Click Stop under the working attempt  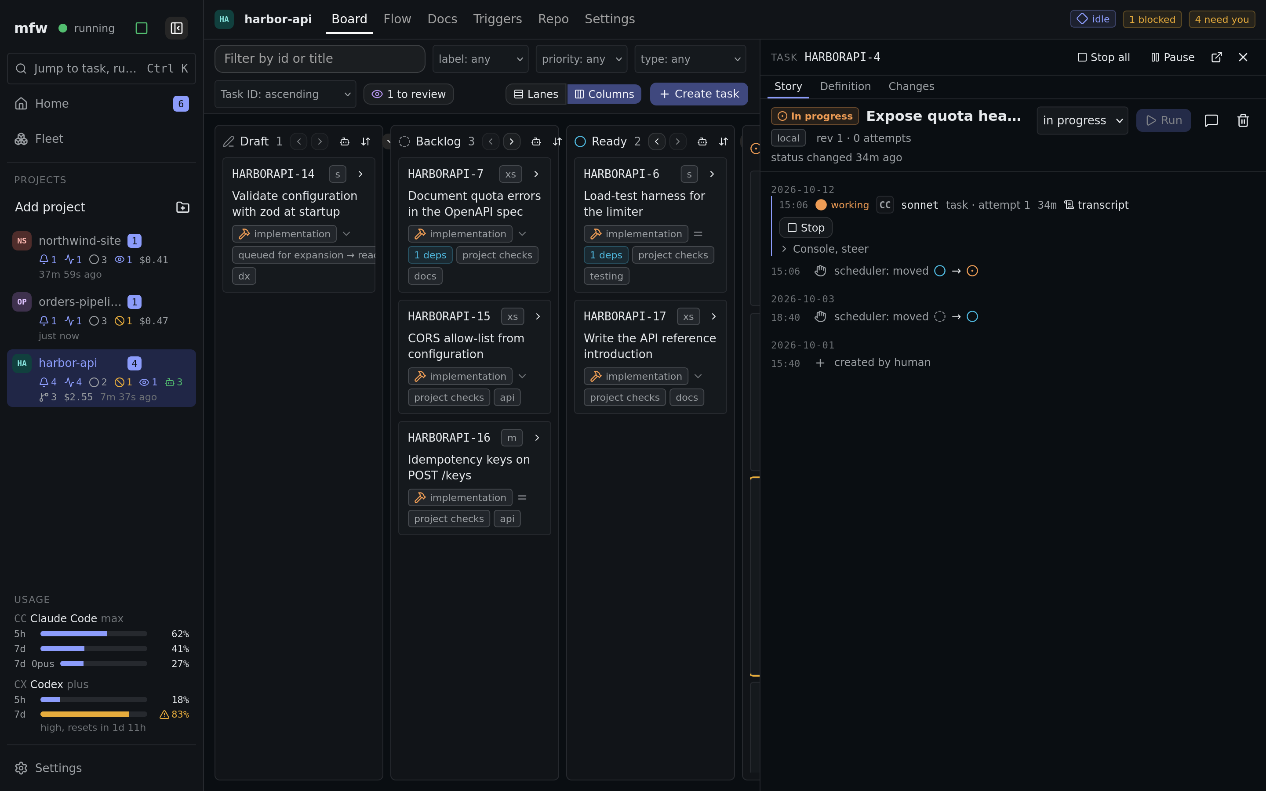click(806, 228)
